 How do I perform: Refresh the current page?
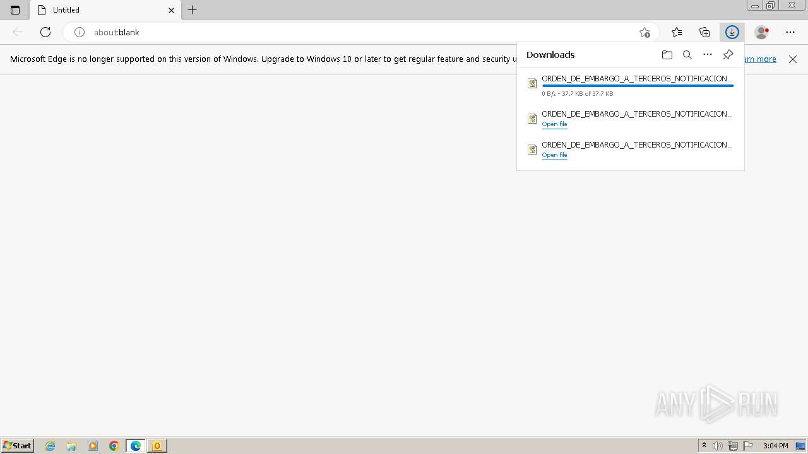coord(45,32)
